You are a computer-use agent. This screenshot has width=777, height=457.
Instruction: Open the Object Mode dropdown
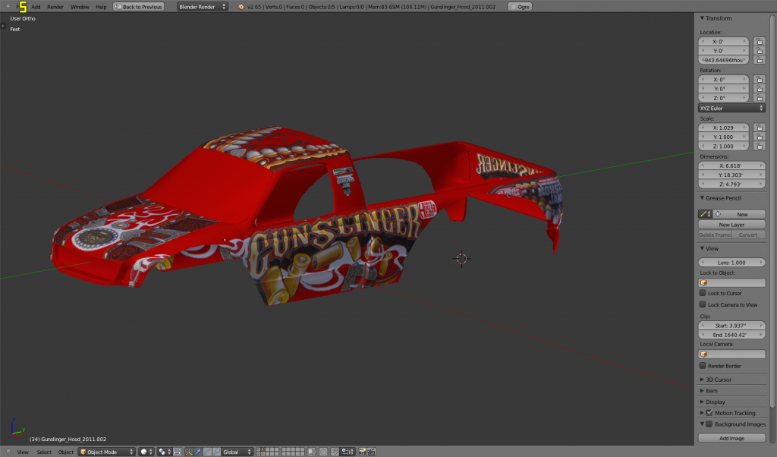click(106, 452)
